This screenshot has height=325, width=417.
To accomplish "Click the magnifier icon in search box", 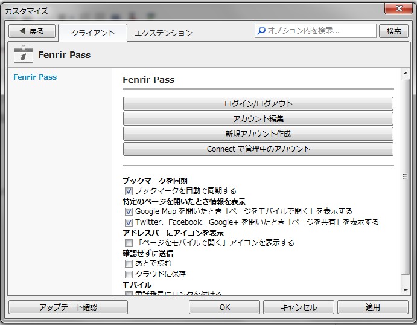I will (x=261, y=31).
